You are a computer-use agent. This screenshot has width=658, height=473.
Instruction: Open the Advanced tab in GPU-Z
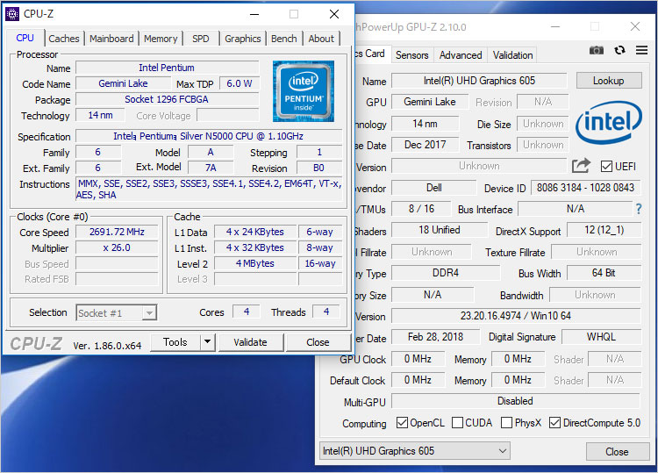pyautogui.click(x=461, y=55)
